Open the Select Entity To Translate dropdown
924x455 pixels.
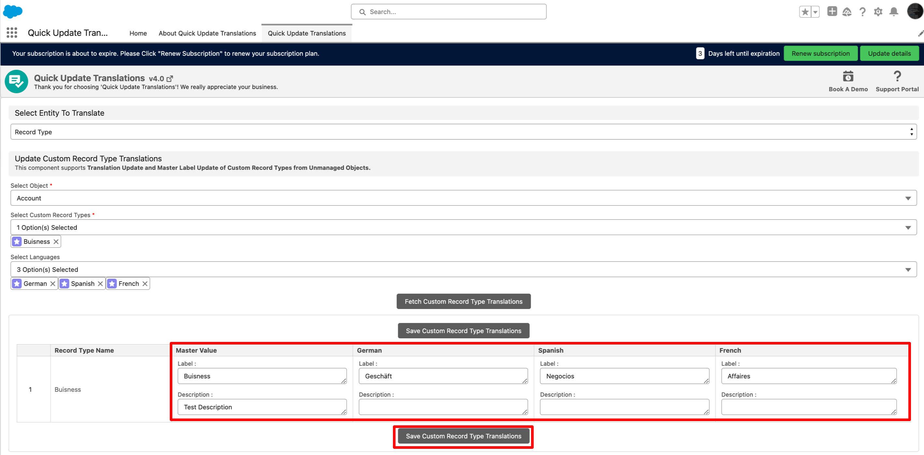click(x=463, y=132)
